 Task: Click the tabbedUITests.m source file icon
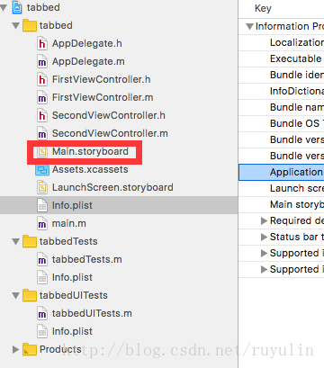42,313
